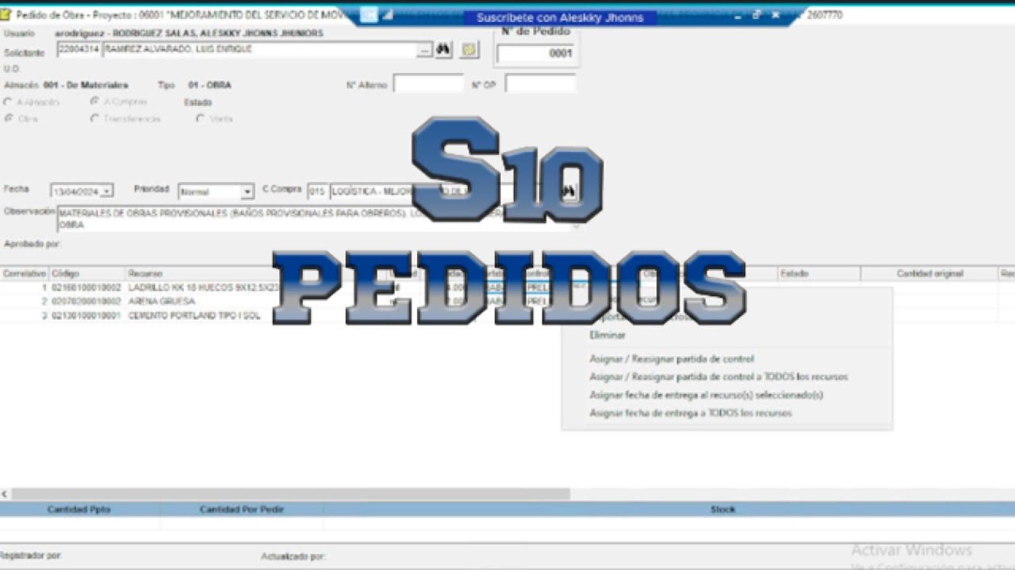Click the horizontal scrollbar thumb under the grid
Image resolution: width=1015 pixels, height=570 pixels.
pos(290,494)
